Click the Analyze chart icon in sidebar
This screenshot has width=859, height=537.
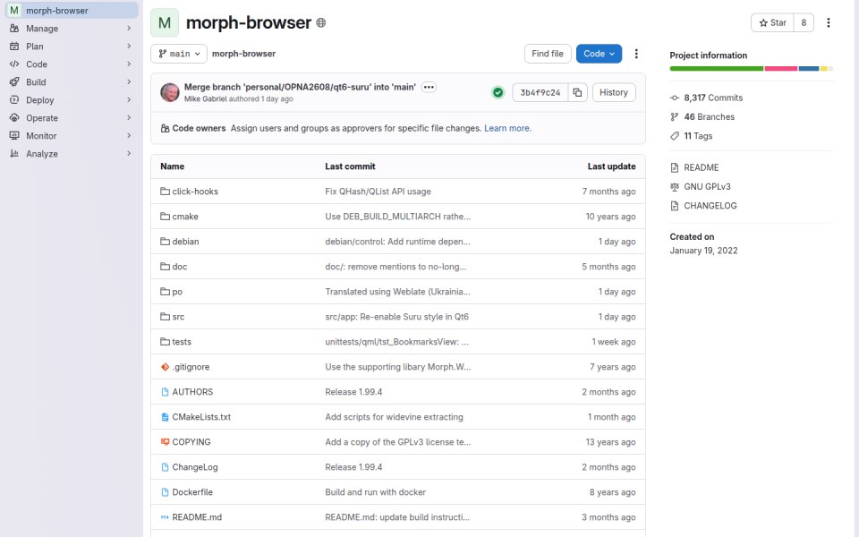click(14, 154)
